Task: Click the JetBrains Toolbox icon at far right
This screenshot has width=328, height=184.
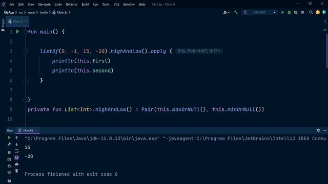Action: click(324, 12)
